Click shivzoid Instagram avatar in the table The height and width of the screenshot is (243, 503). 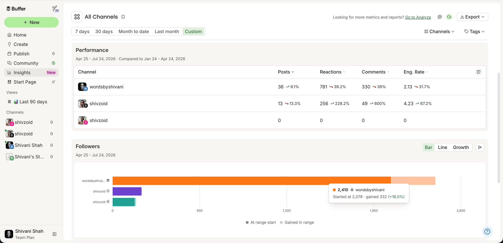coord(82,120)
